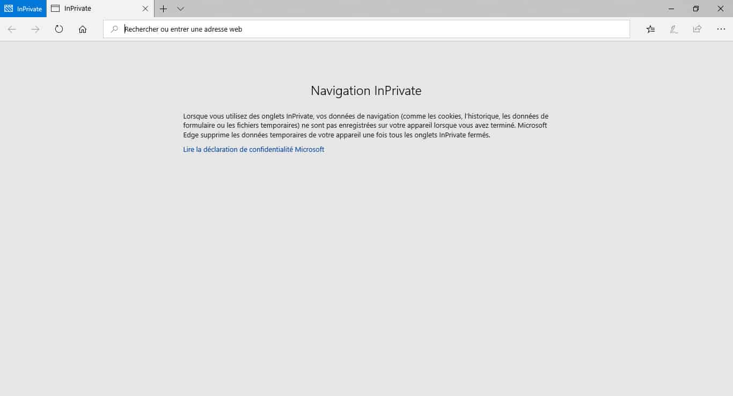Open the Settings and more menu

[721, 30]
